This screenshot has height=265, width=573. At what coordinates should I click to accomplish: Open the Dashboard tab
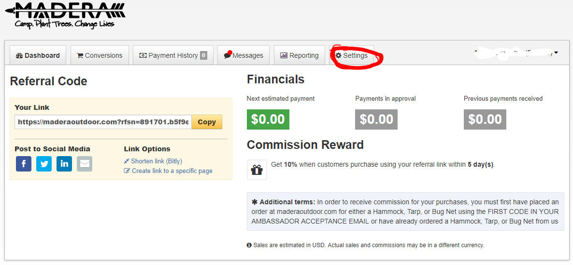(38, 55)
